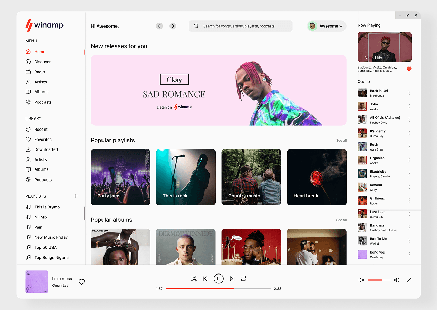Viewport: 437px width, 310px height.
Task: Open the Home menu item
Action: tap(36, 52)
